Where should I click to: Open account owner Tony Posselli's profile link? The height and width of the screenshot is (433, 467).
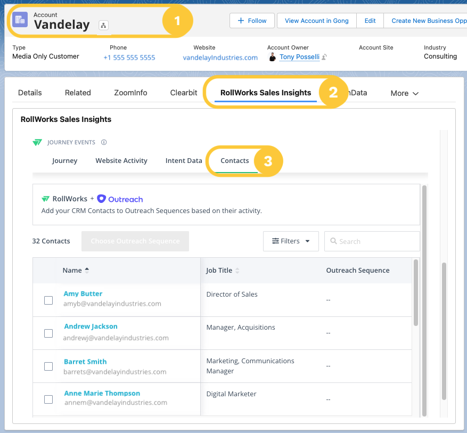click(x=299, y=56)
